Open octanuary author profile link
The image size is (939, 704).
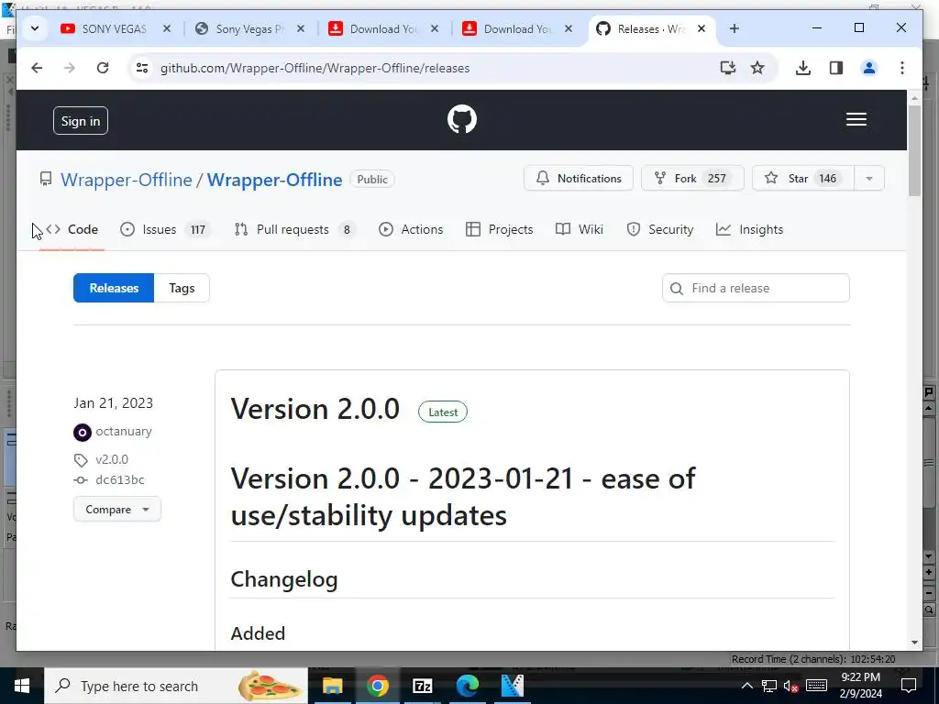124,431
